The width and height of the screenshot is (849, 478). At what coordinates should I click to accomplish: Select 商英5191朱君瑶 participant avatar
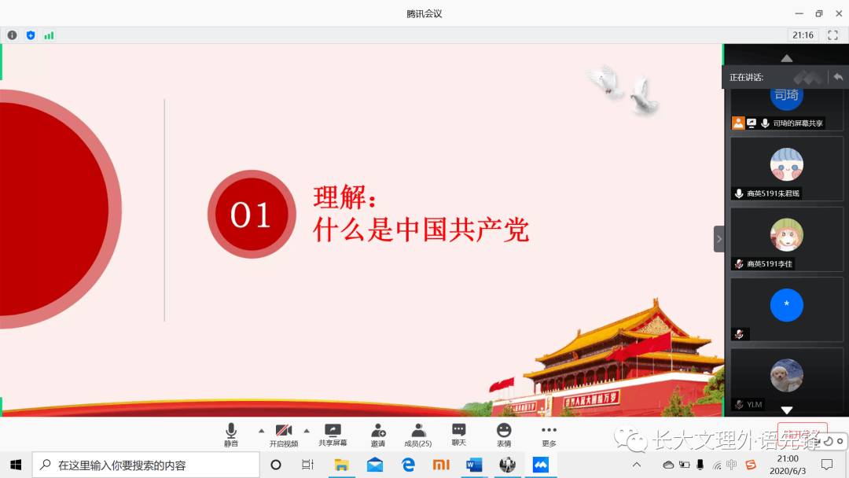pos(787,164)
